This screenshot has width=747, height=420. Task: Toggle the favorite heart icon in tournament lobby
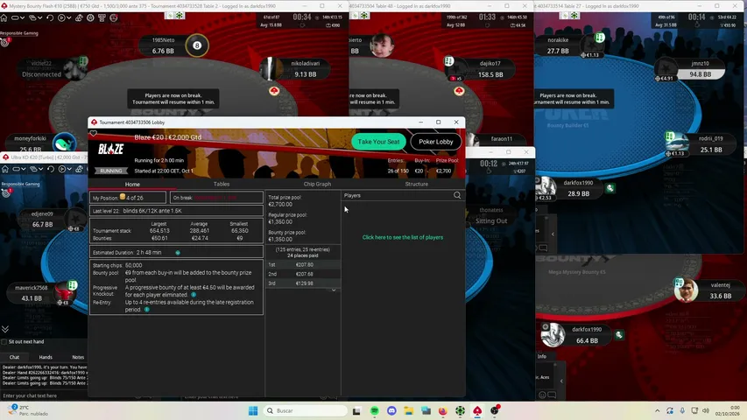[94, 133]
